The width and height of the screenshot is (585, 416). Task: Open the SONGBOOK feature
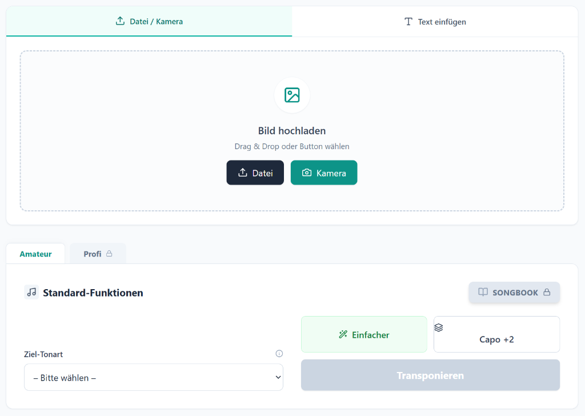[514, 292]
